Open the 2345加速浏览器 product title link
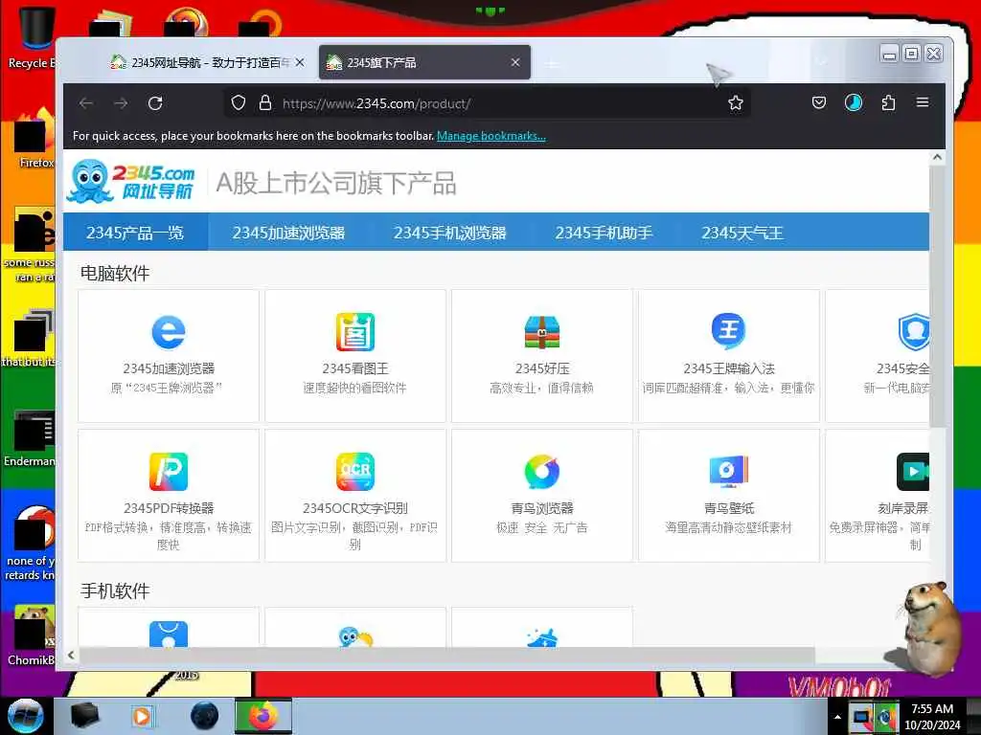Screen dimensions: 981x735 (x=169, y=368)
